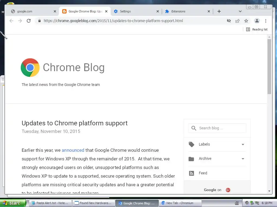Click the Archive folder icon
The image size is (277, 207).
tap(191, 159)
